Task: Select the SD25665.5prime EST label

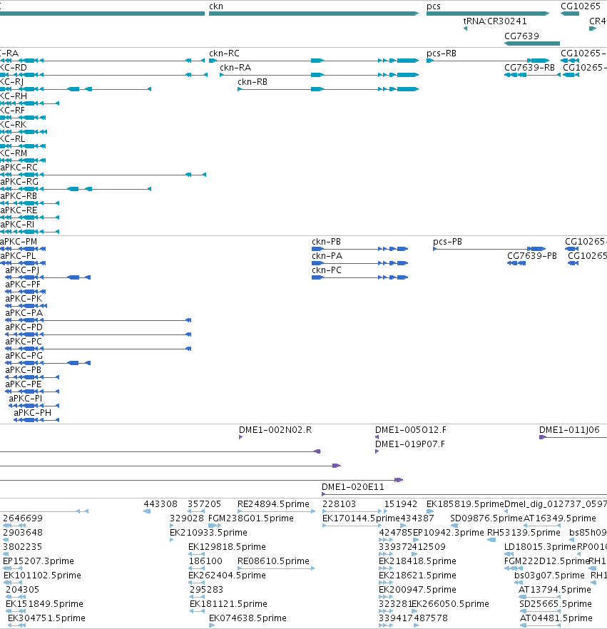Action: coord(556,604)
